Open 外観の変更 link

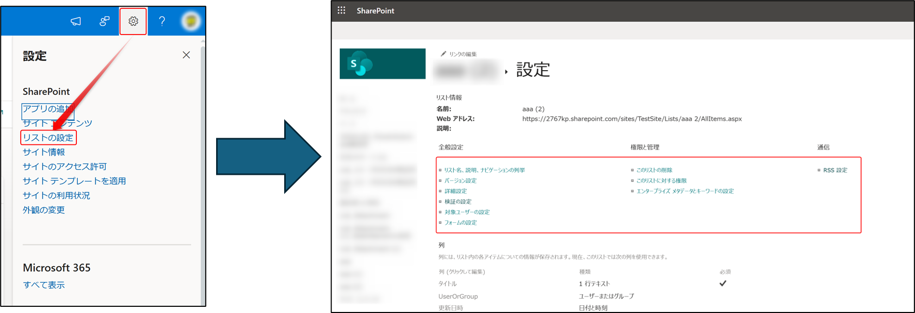[x=44, y=210]
